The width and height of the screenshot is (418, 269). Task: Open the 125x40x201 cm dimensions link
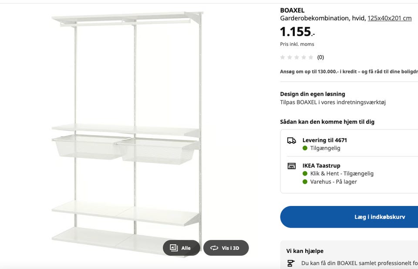389,18
